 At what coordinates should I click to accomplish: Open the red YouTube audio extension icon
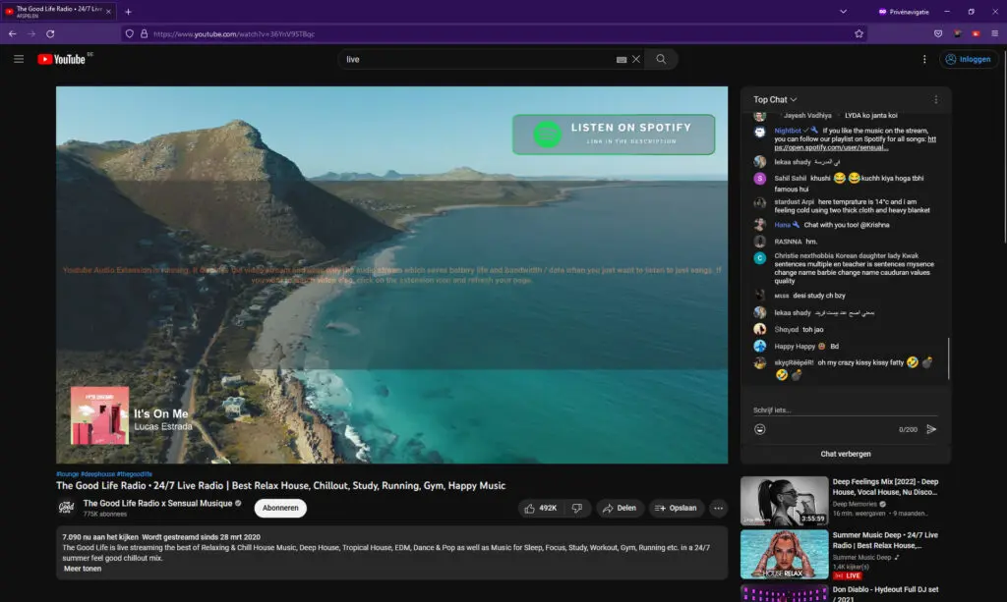976,34
